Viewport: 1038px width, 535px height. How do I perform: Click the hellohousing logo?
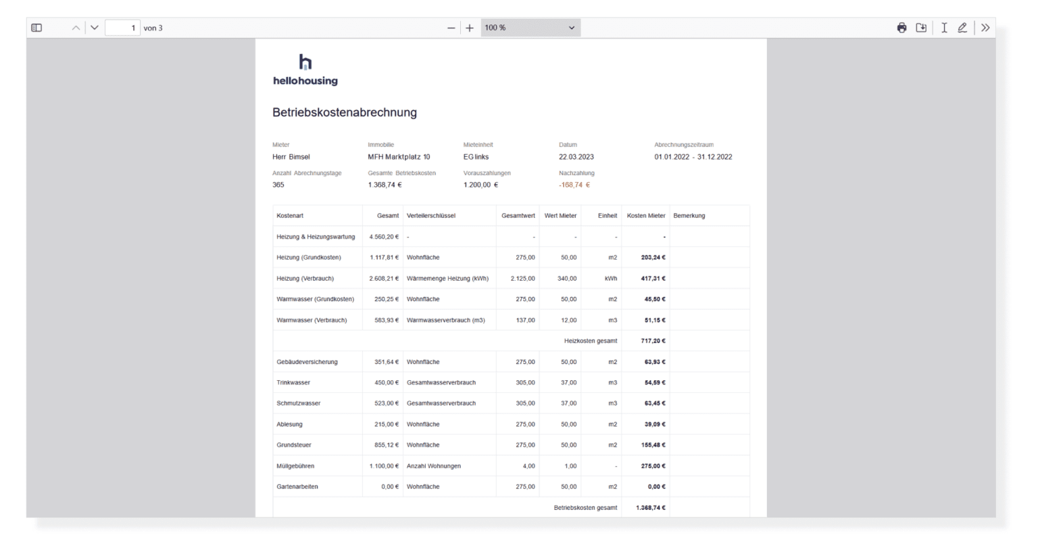click(x=305, y=70)
